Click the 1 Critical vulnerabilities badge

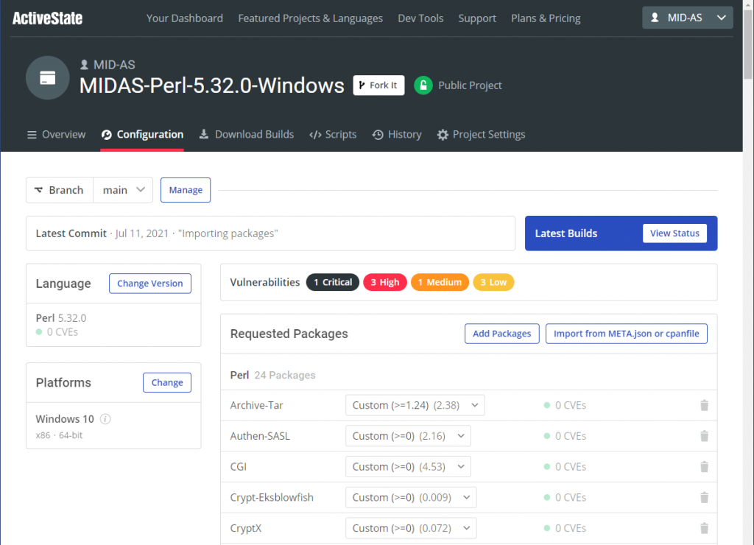333,282
